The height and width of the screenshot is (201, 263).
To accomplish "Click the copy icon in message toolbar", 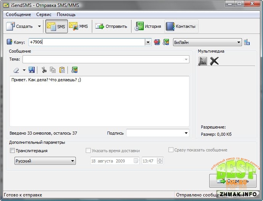I will [53, 70].
